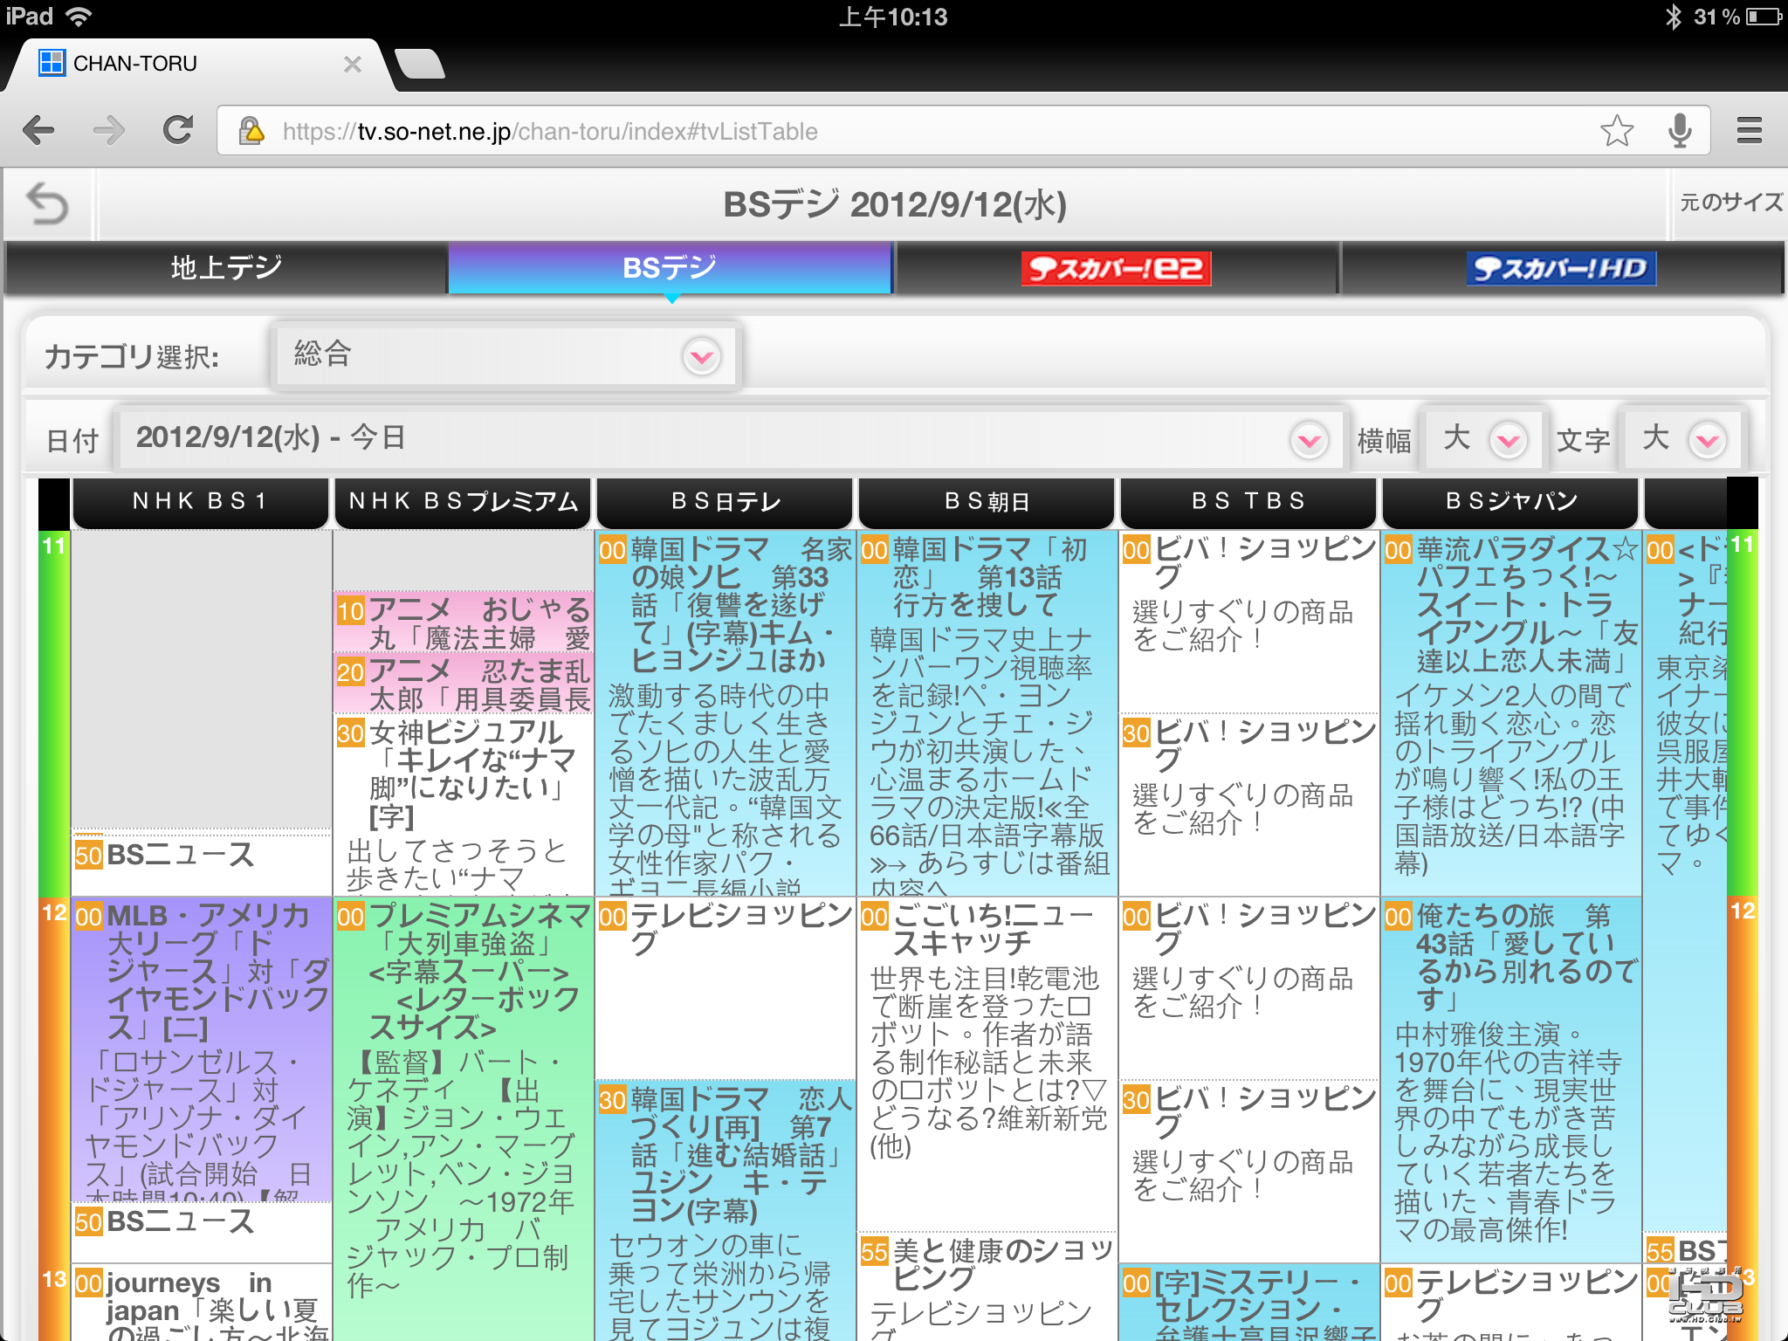Screen dimensions: 1788x1341
Task: Select NHK BS1 channel header
Action: point(200,501)
